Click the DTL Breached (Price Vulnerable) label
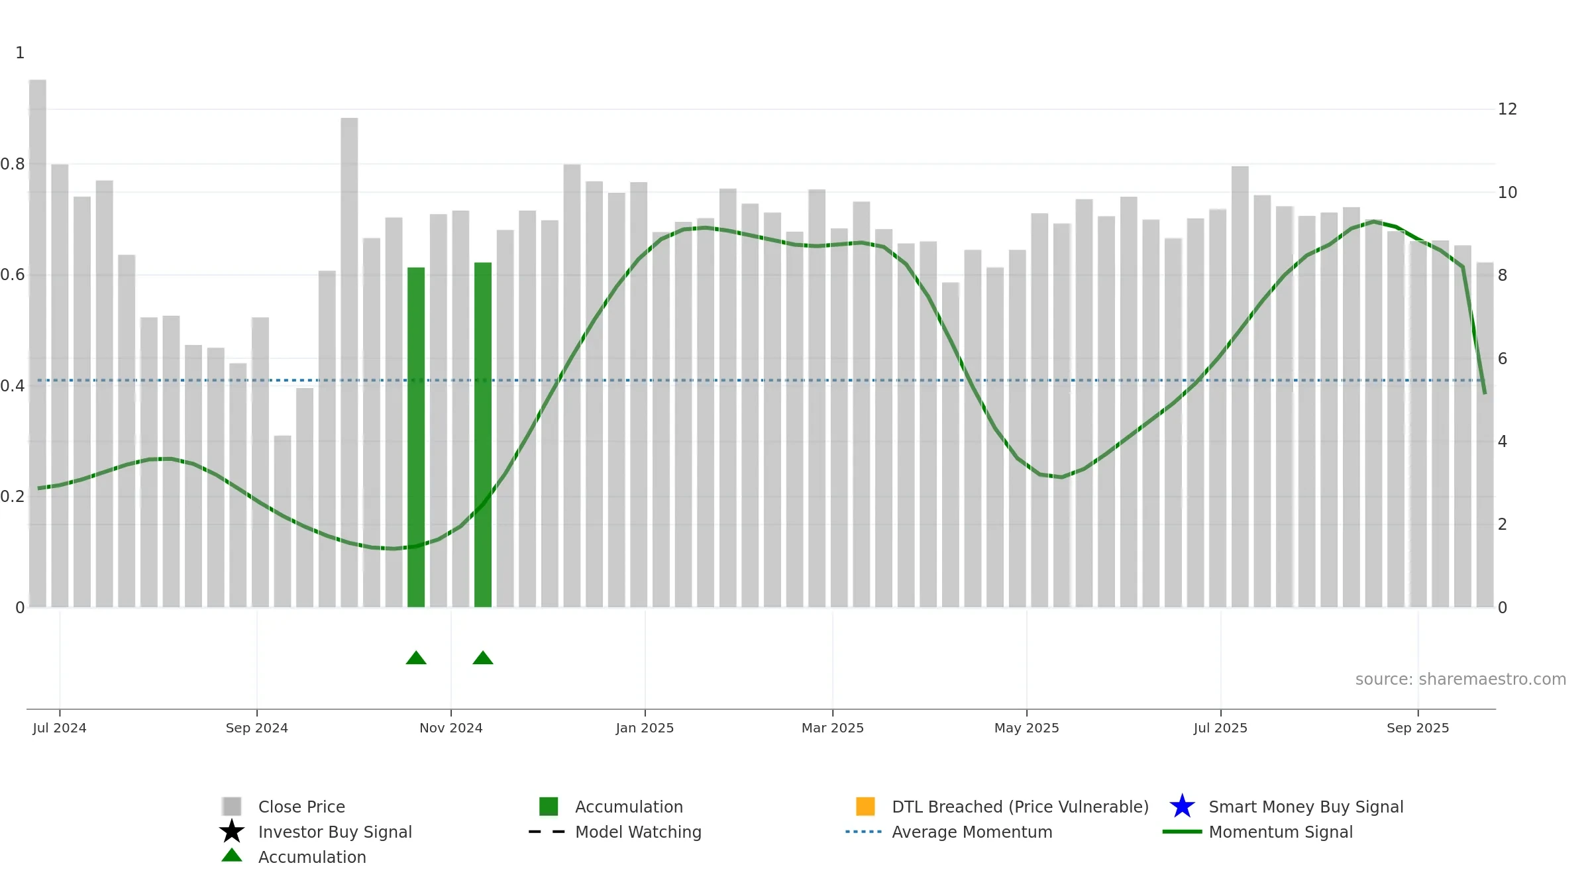Screen dimensions: 1590x894 [x=1020, y=807]
